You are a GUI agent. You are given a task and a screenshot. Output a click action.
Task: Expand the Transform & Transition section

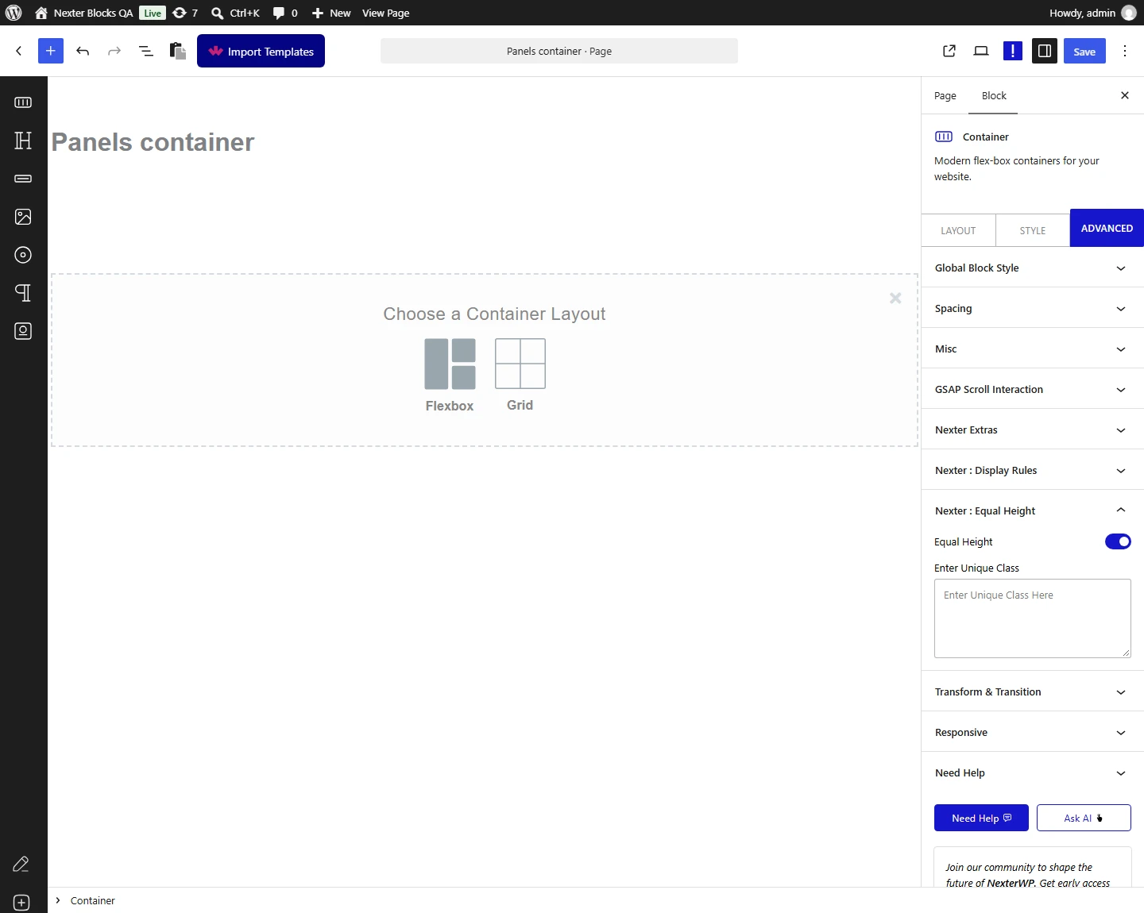(x=1033, y=691)
